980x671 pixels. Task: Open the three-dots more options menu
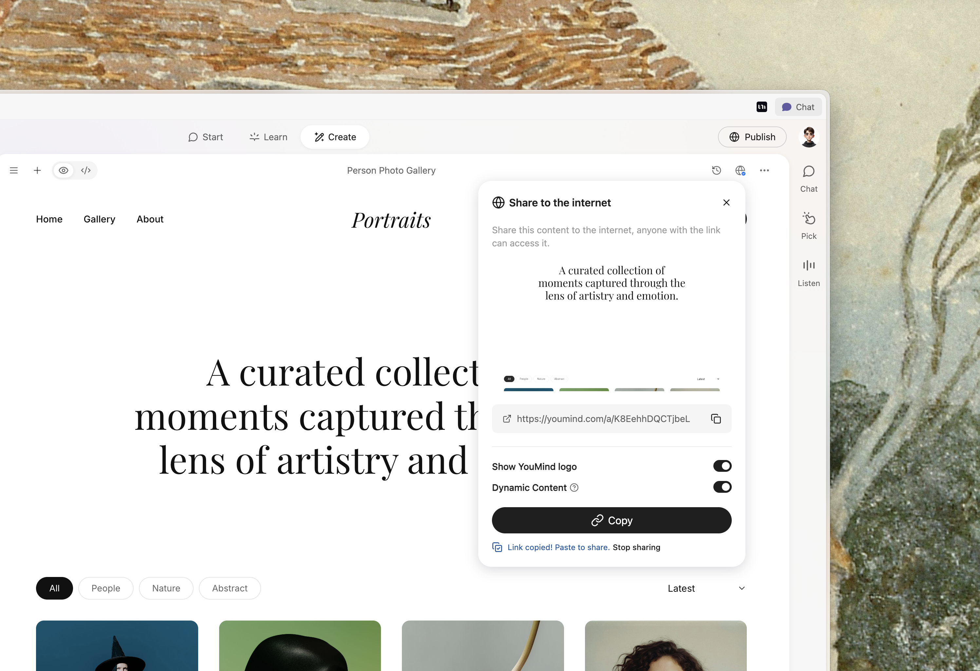(x=764, y=170)
